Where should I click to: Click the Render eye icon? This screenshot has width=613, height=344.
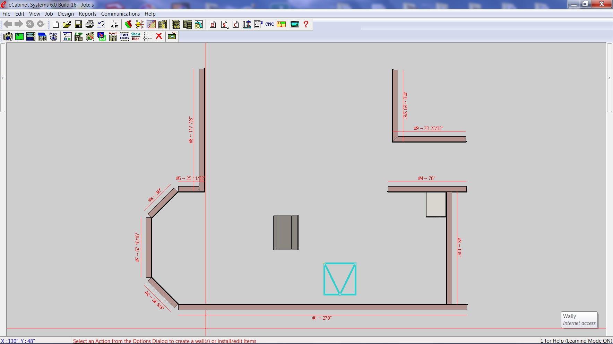tap(53, 36)
